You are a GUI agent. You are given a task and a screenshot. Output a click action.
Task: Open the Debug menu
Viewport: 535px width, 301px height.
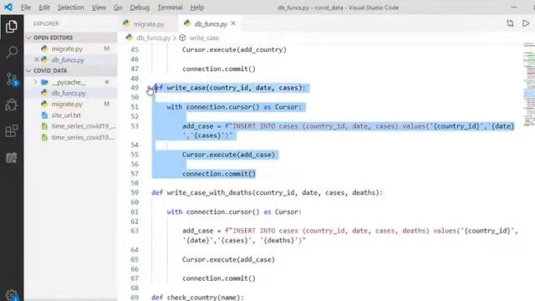coord(140,8)
